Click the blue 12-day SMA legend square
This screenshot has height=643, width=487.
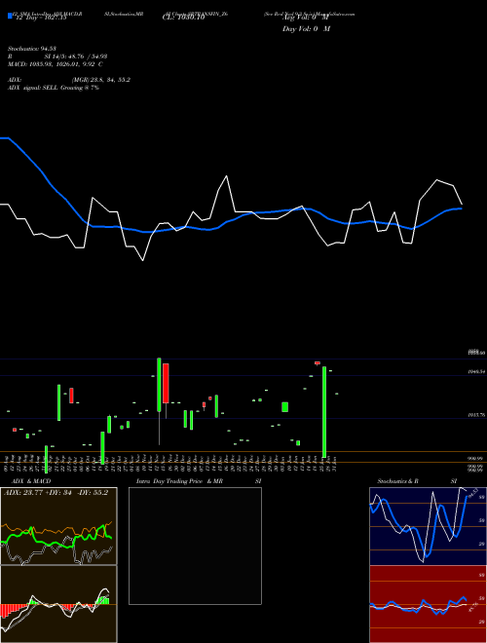coord(10,17)
